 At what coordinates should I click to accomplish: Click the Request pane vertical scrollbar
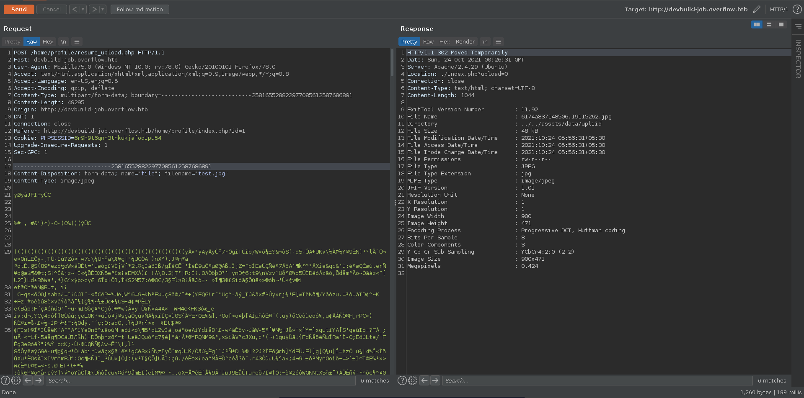point(392,63)
